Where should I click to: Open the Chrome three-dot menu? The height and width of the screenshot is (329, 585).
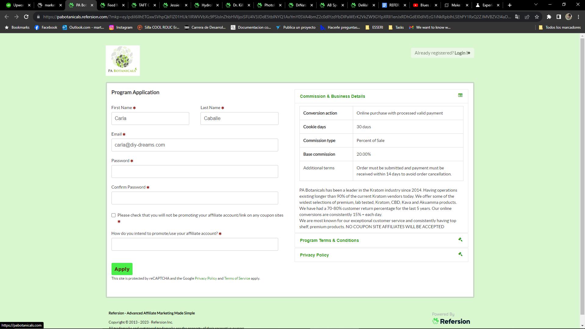578,17
